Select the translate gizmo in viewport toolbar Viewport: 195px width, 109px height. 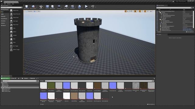(x=126, y=11)
